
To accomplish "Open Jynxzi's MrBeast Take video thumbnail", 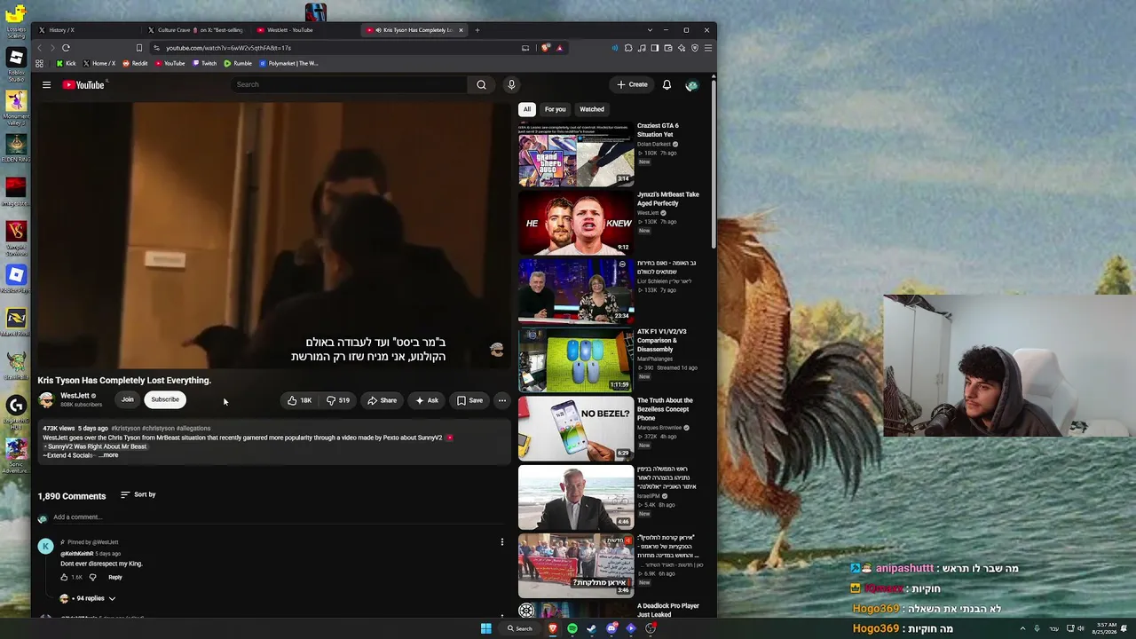I will (576, 223).
